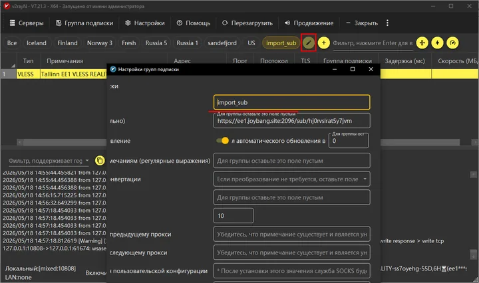Open the log filter dropdown arrow
Viewport: 479px width, 283px height.
[x=87, y=160]
